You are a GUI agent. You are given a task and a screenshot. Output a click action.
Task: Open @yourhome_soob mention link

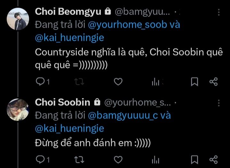pos(127,25)
